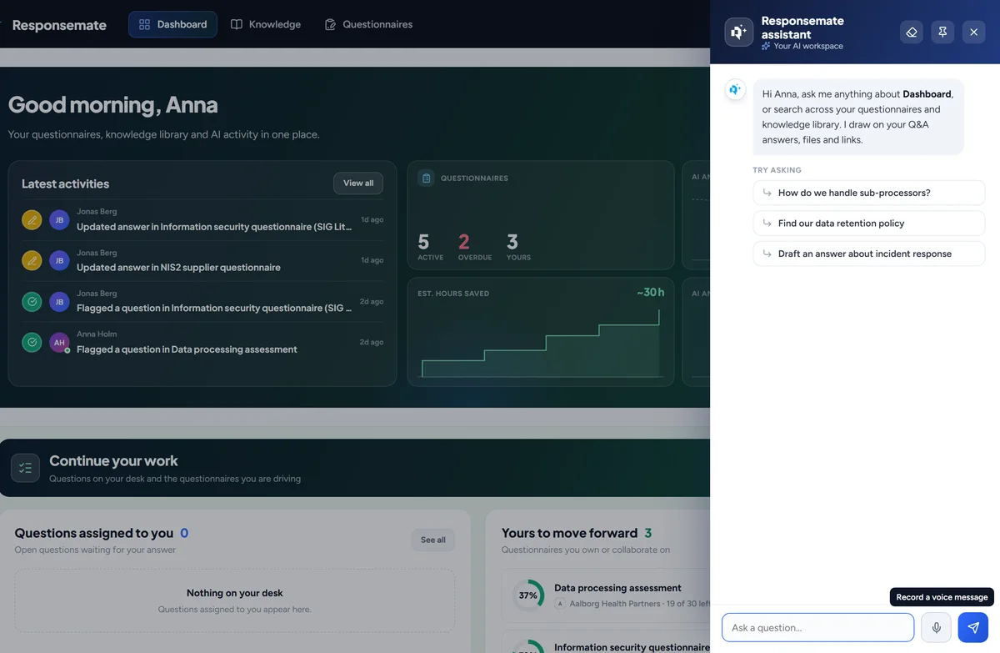Record a voice message with microphone
1000x653 pixels.
(x=936, y=627)
